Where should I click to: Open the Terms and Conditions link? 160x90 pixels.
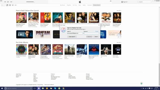pyautogui.click(x=49, y=85)
